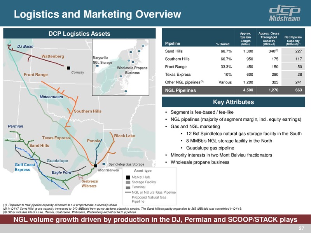
Task: Click the Asset type legend title
Action: (x=143, y=170)
